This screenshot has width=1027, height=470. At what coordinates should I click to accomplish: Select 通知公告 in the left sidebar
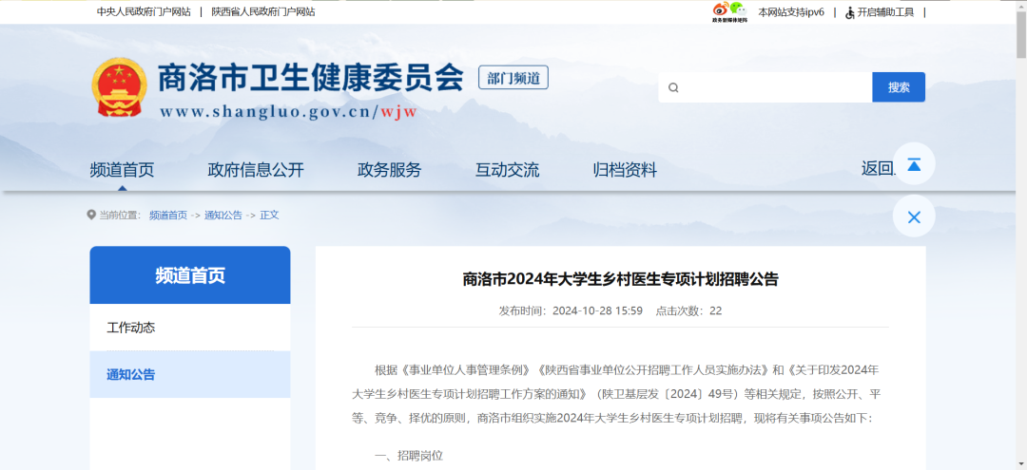point(131,374)
